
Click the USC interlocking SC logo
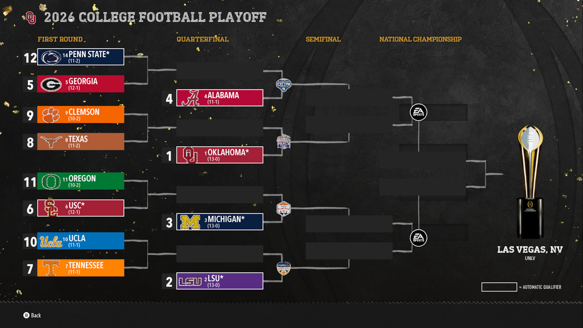(x=51, y=208)
